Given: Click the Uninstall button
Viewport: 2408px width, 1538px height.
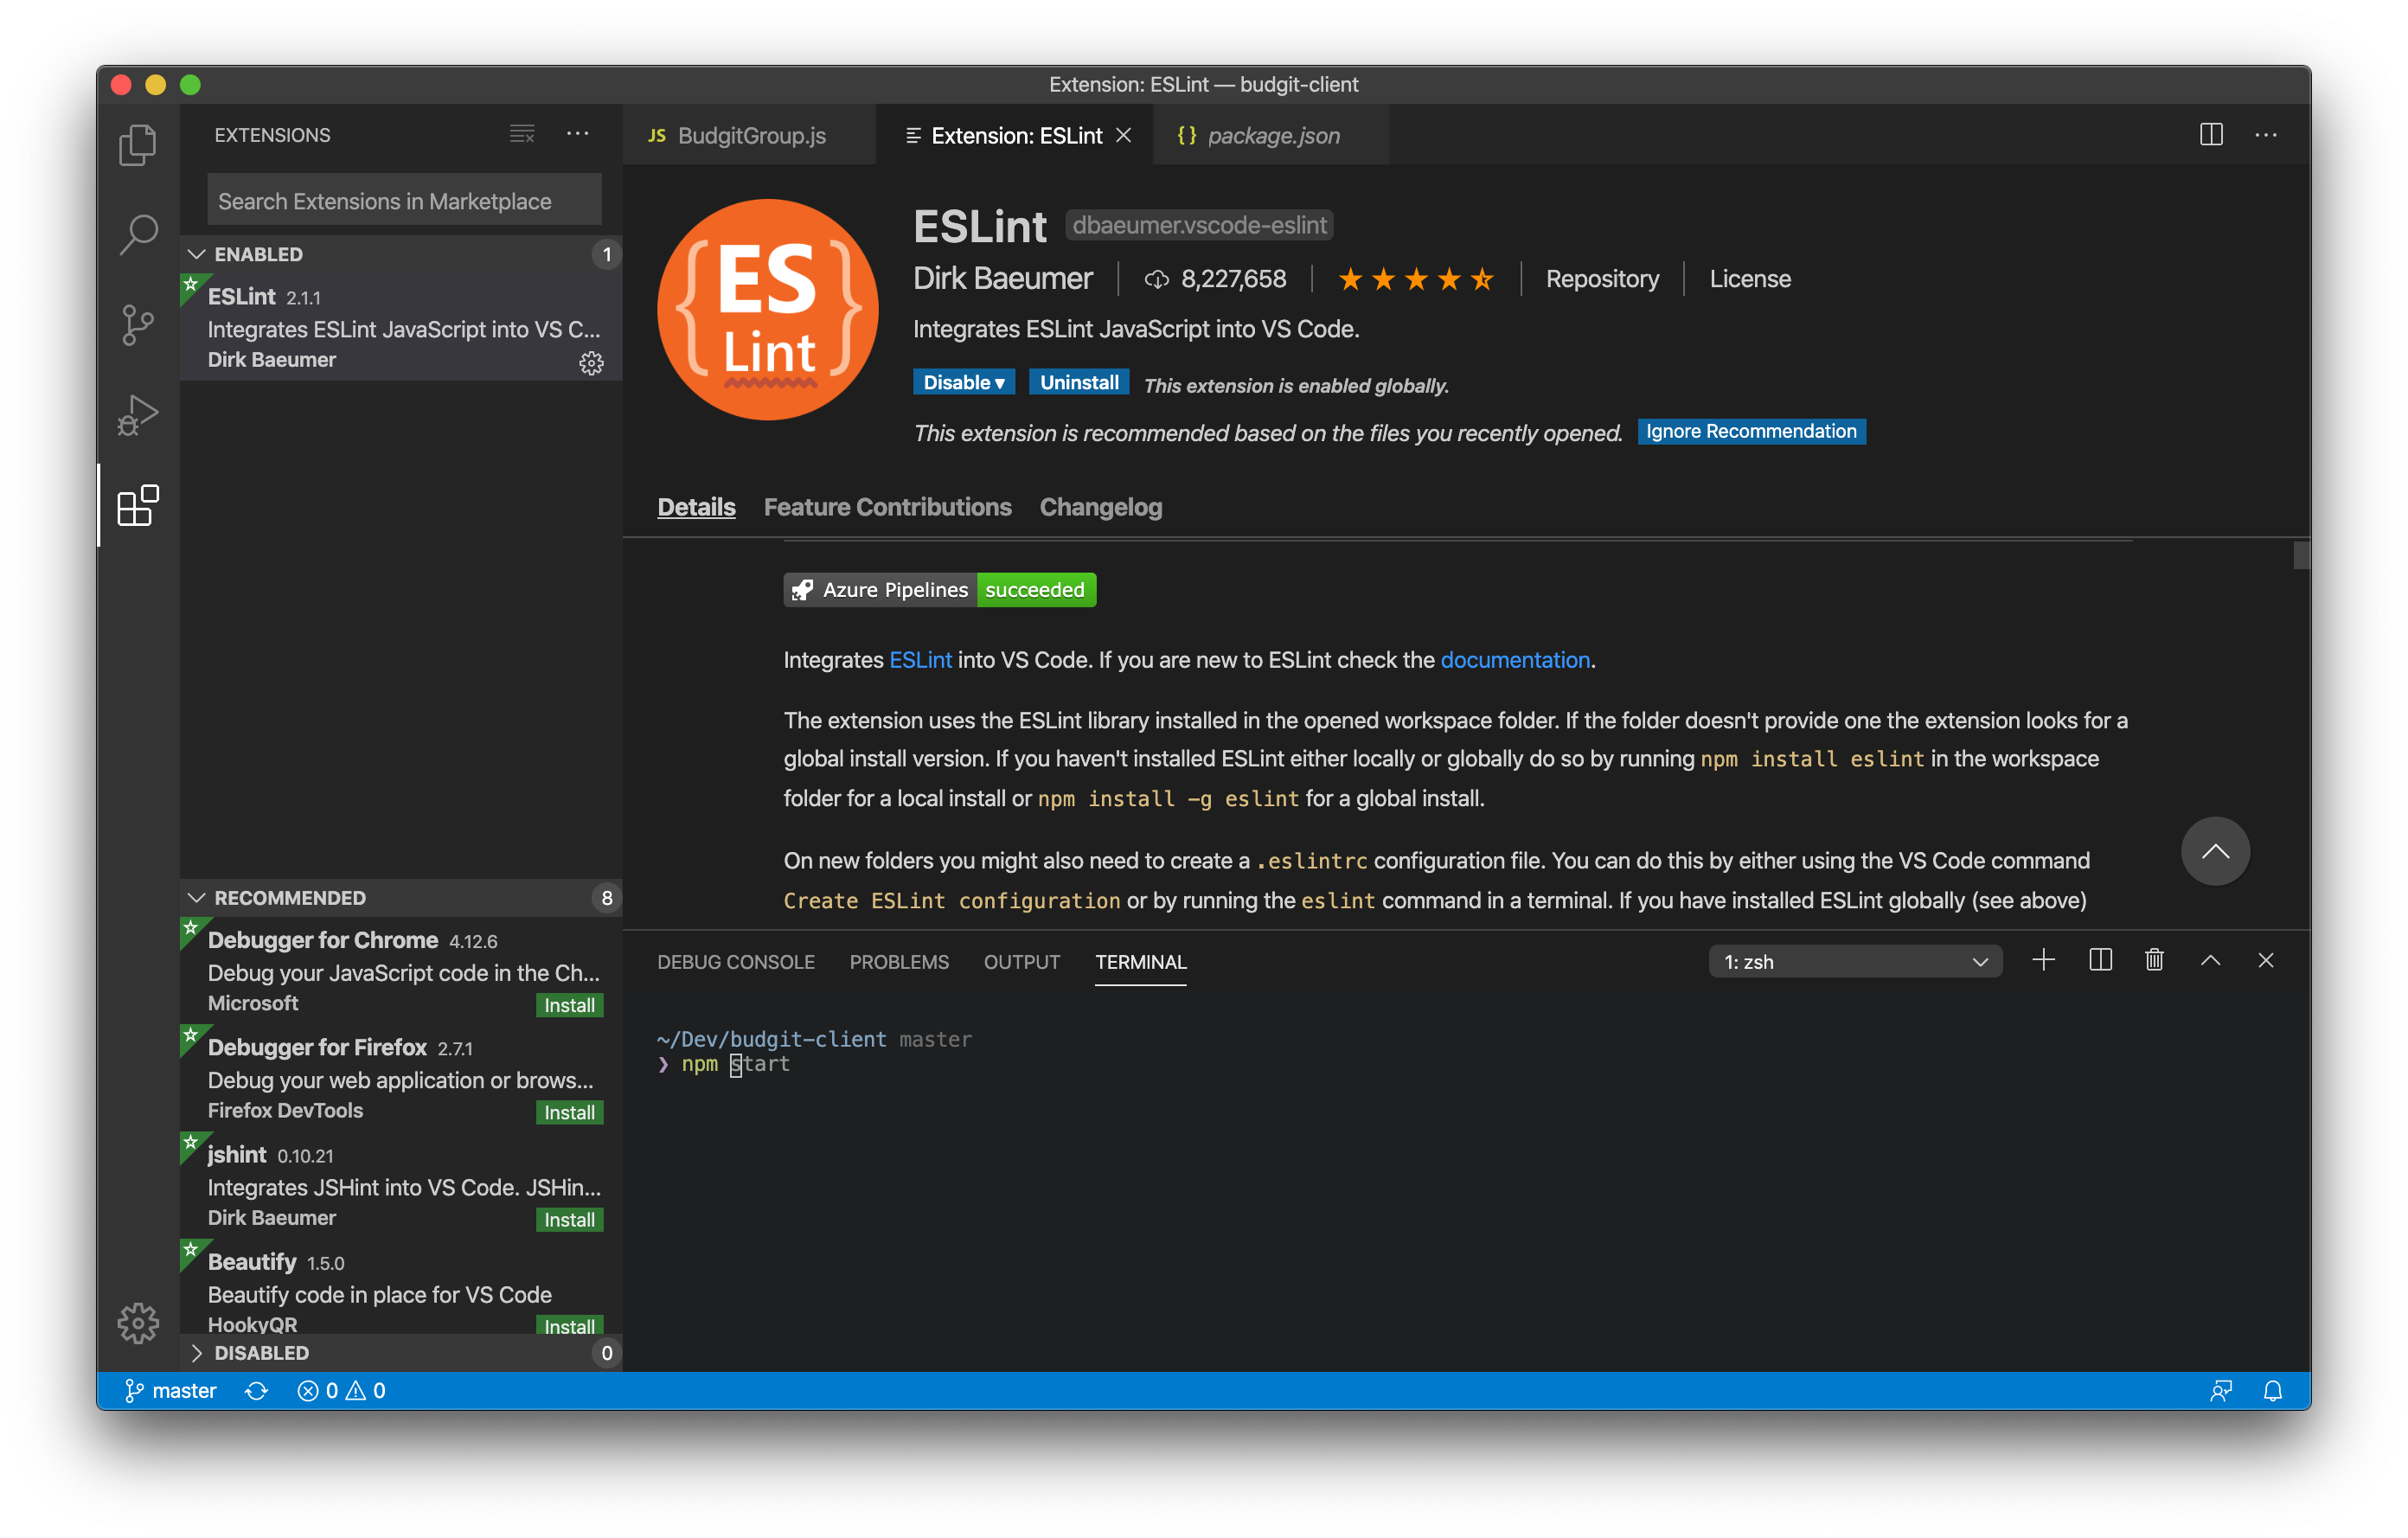Looking at the screenshot, I should tap(1078, 382).
